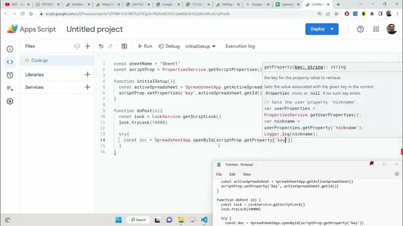
Task: Click the browser Back arrow
Action: pyautogui.click(x=6, y=14)
